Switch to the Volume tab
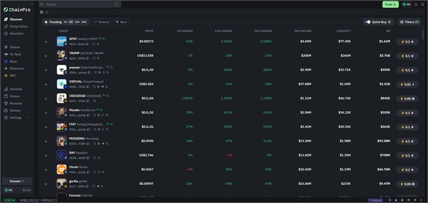The image size is (428, 203). pyautogui.click(x=101, y=22)
